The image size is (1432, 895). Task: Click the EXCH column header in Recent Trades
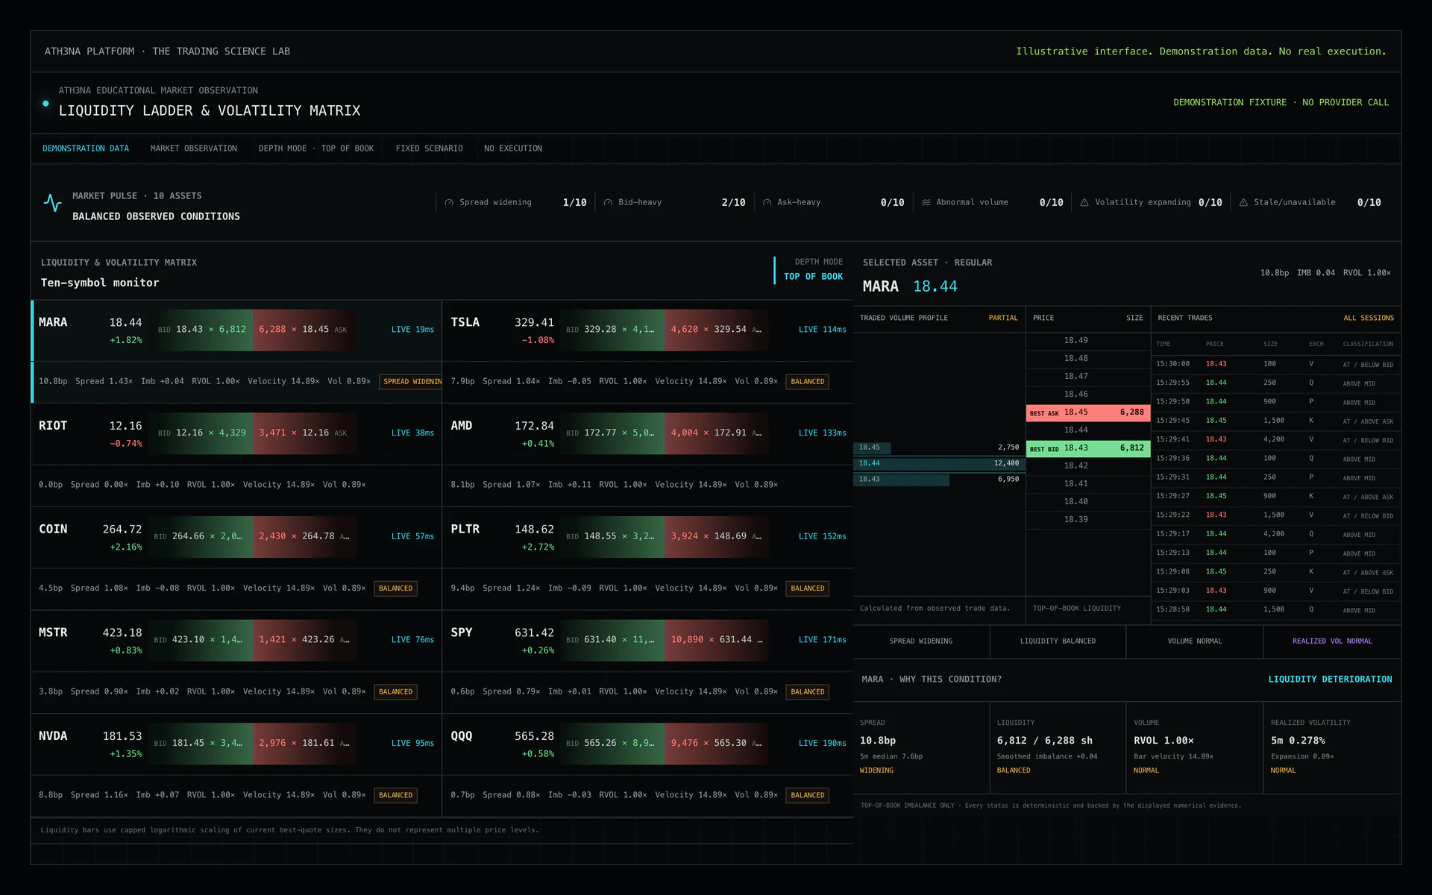(x=1316, y=345)
